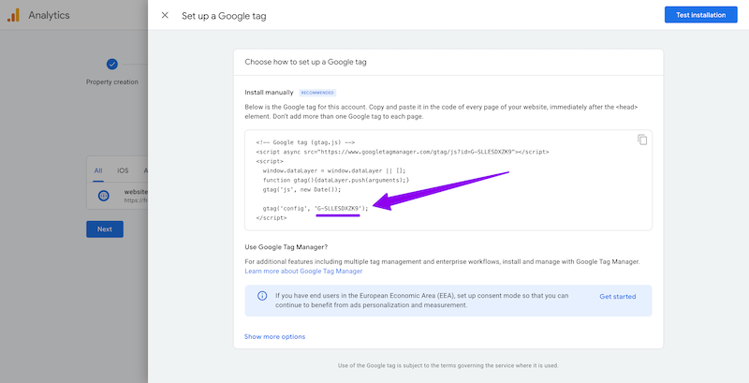Click the website stream globe icon
The height and width of the screenshot is (383, 749).
[x=104, y=196]
